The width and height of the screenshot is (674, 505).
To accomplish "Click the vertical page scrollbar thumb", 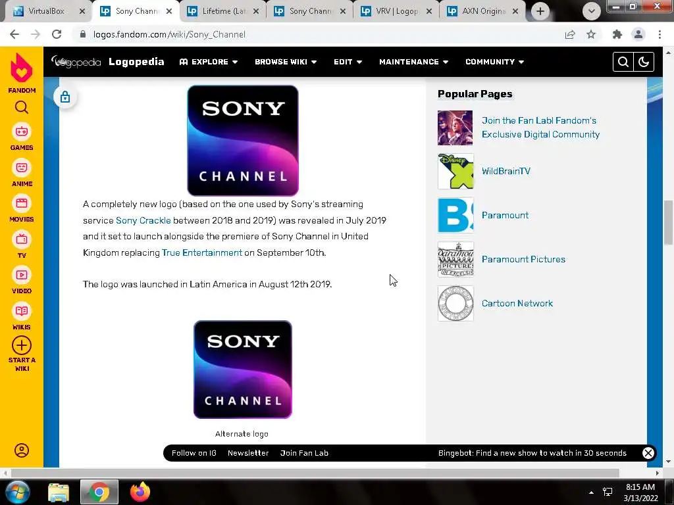I will 668,222.
